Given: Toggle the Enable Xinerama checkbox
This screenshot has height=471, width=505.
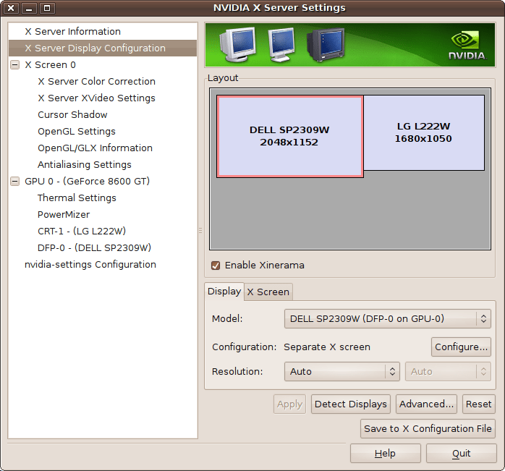Looking at the screenshot, I should pyautogui.click(x=216, y=266).
